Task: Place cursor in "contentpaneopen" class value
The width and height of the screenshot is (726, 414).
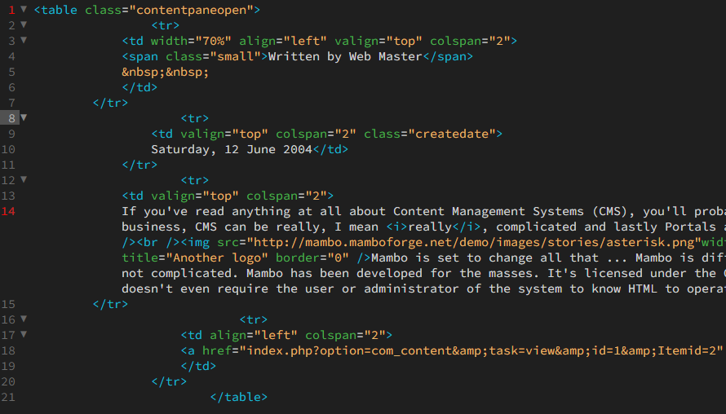Action: click(x=191, y=10)
